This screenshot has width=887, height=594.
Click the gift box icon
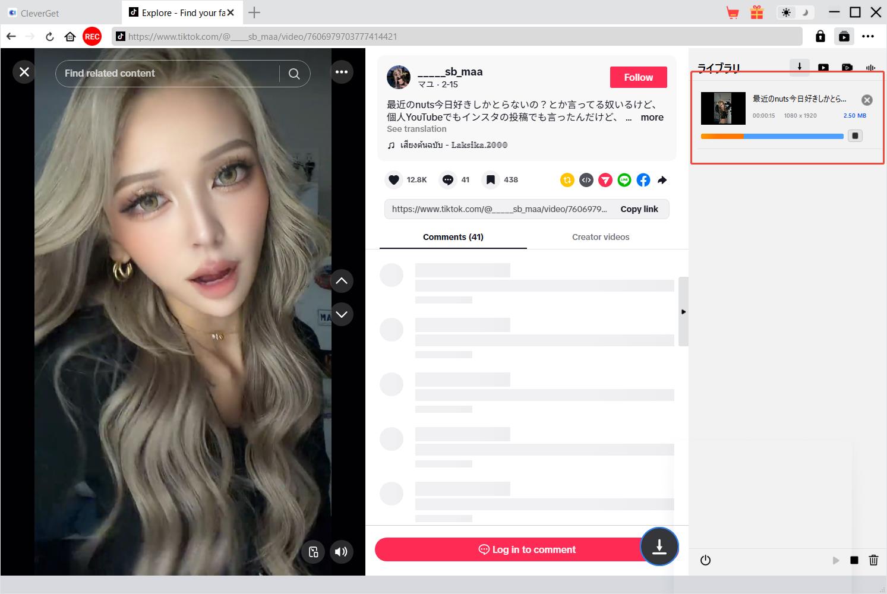756,12
